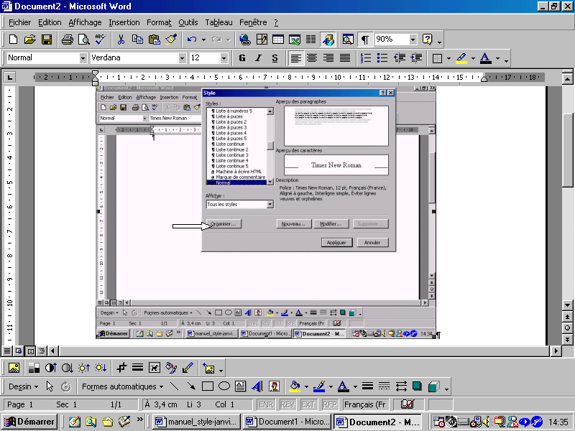Insert WordArt from the Drawing toolbar

tap(257, 386)
